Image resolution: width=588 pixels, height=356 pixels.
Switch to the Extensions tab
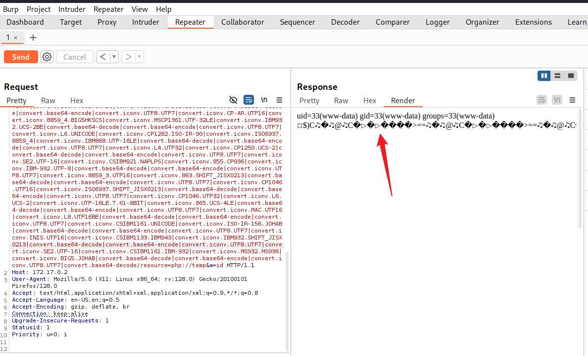(x=533, y=22)
